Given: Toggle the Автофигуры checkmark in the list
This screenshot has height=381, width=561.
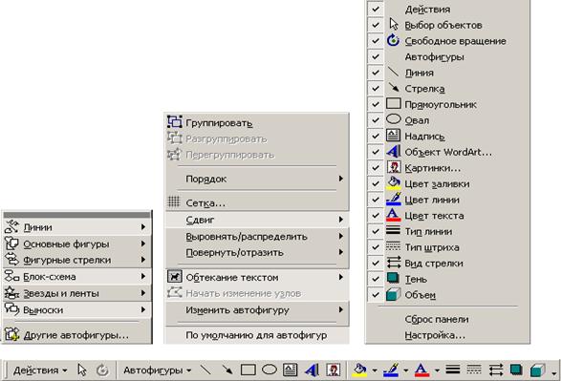Looking at the screenshot, I should 376,56.
